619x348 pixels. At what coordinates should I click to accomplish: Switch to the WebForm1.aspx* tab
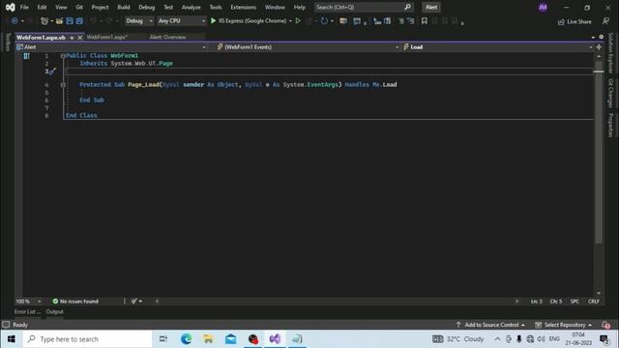tap(107, 37)
